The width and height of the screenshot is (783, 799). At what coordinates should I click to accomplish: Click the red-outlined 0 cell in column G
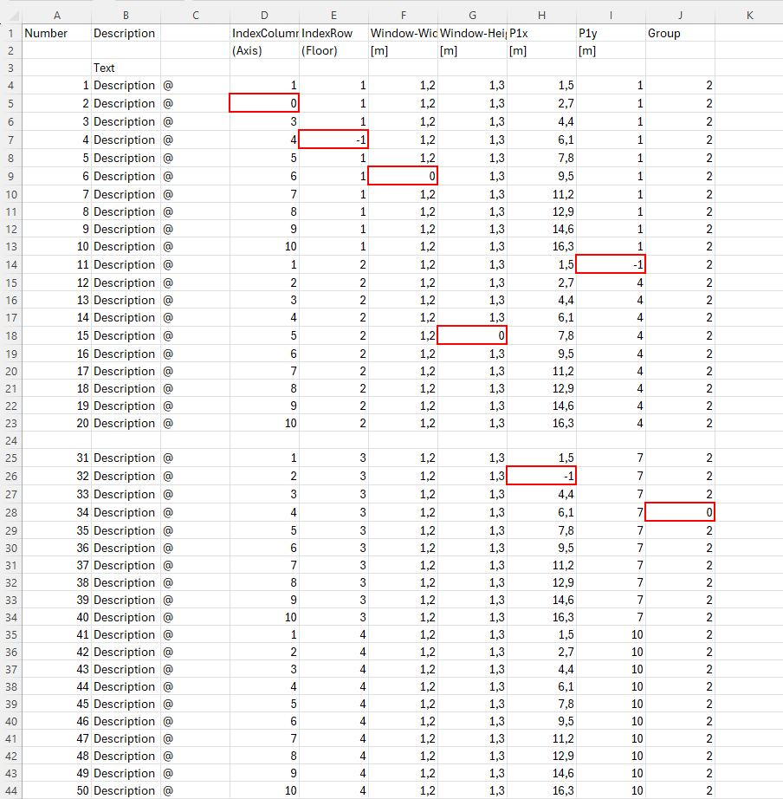pyautogui.click(x=472, y=335)
